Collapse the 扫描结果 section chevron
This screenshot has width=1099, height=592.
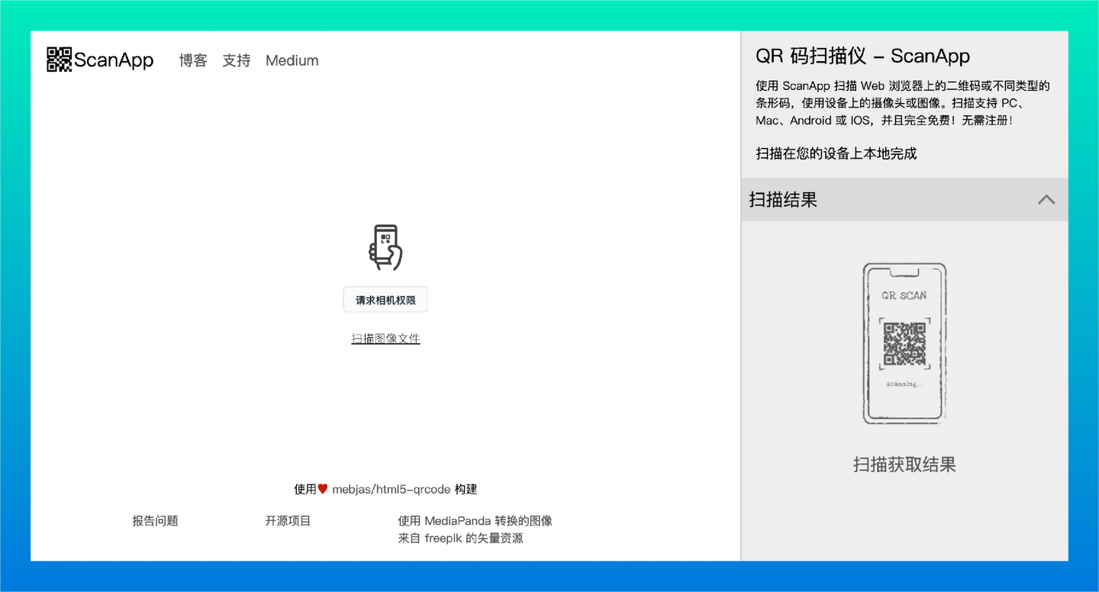(x=1046, y=200)
